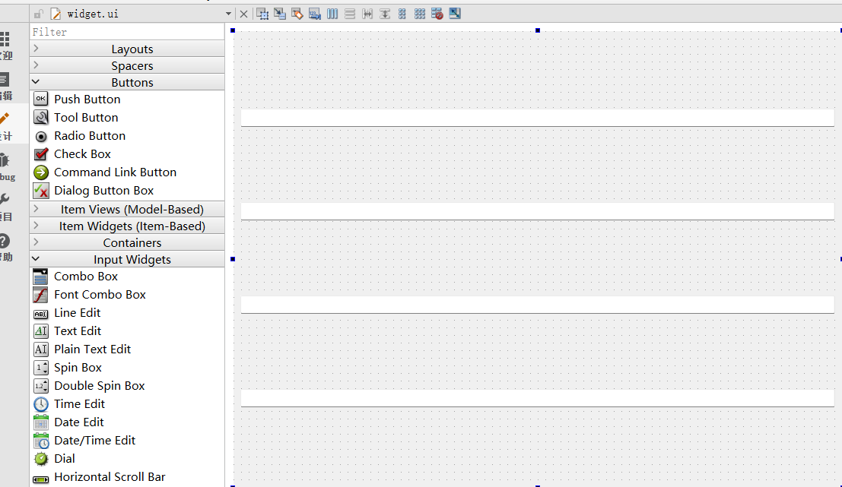Screen dimensions: 842x487
Task: Open the Debug mode in the sidebar
Action: click(x=5, y=166)
